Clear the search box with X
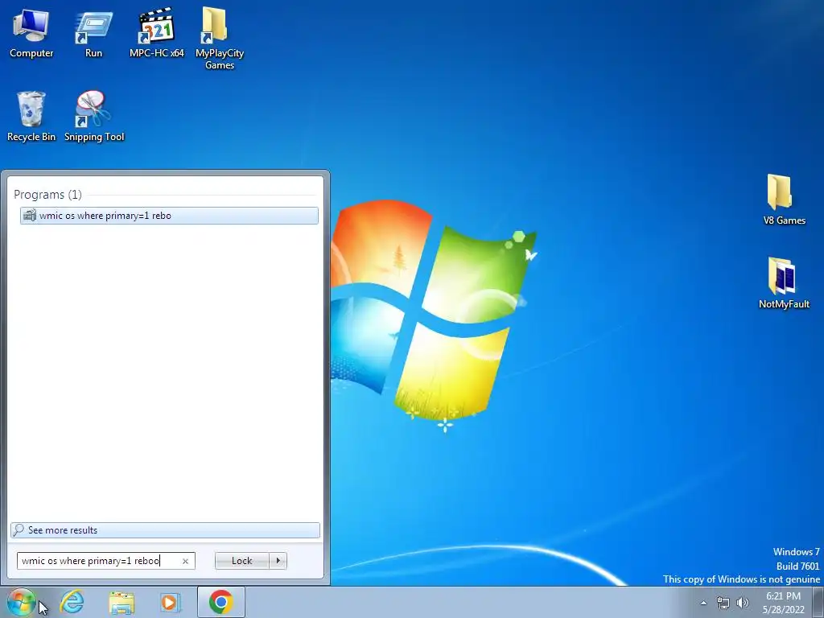Screen dimensions: 824x618 (x=185, y=561)
